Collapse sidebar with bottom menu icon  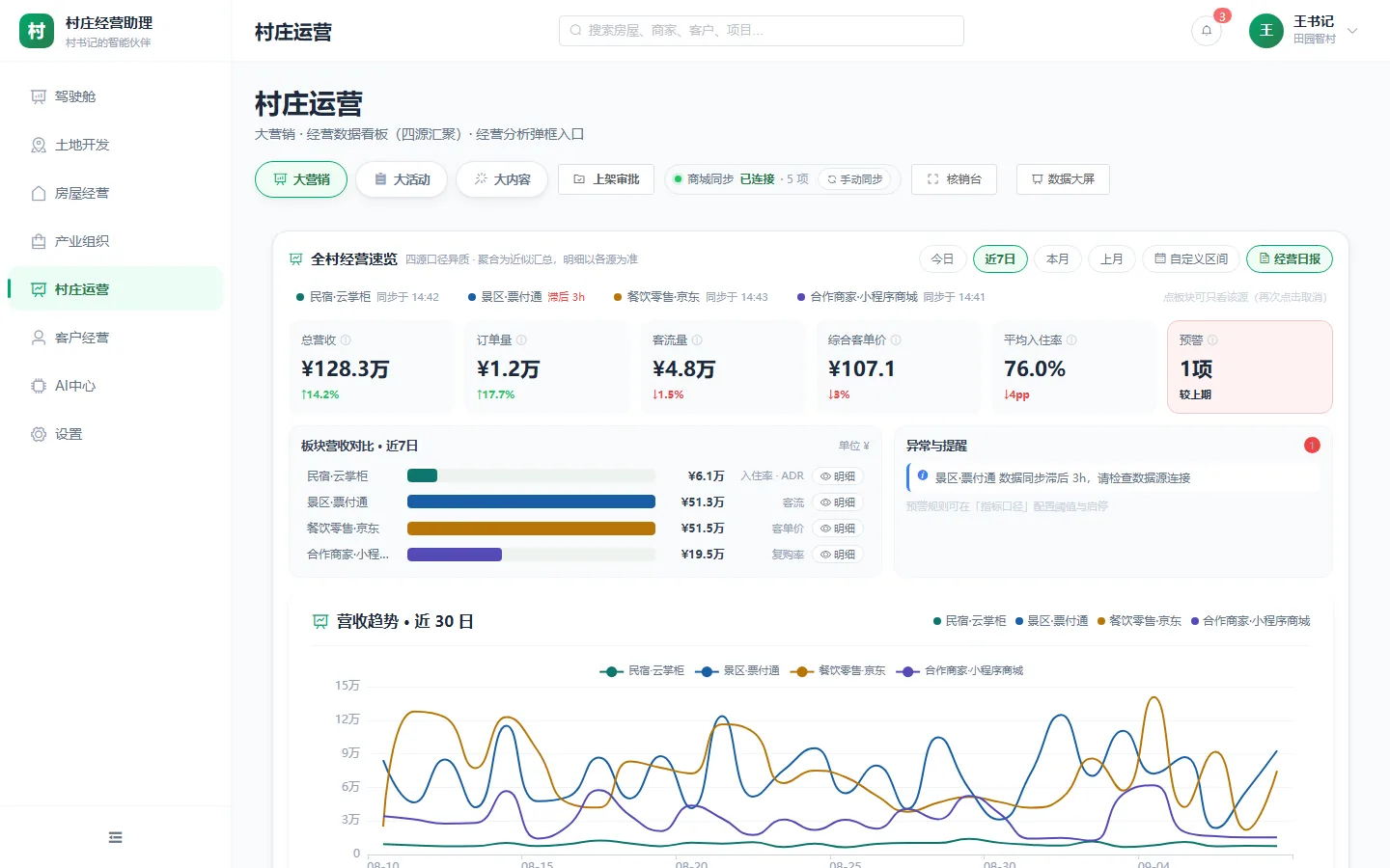116,837
